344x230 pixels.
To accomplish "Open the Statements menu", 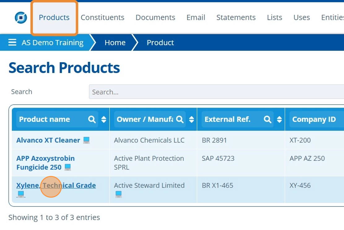I will (236, 18).
